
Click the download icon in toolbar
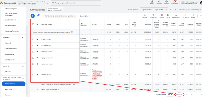pyautogui.click(x=176, y=15)
